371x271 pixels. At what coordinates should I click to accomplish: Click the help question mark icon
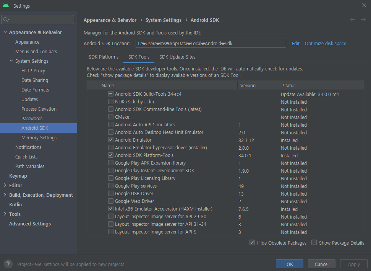point(8,264)
